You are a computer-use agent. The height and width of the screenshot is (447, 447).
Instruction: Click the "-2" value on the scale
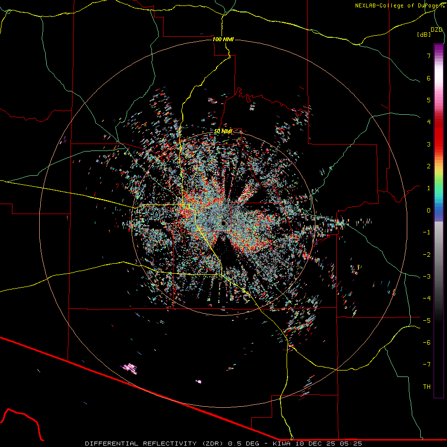(x=427, y=255)
